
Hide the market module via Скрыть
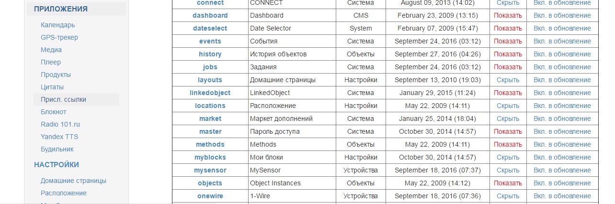pos(508,118)
